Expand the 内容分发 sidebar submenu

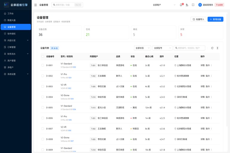pyautogui.click(x=16, y=40)
